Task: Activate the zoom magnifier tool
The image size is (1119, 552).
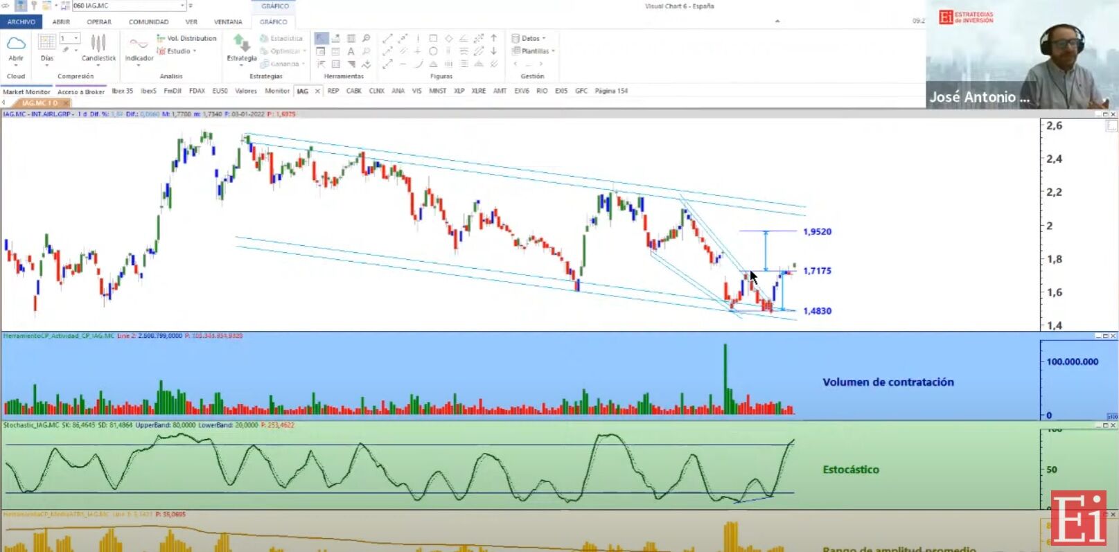Action: pyautogui.click(x=367, y=38)
